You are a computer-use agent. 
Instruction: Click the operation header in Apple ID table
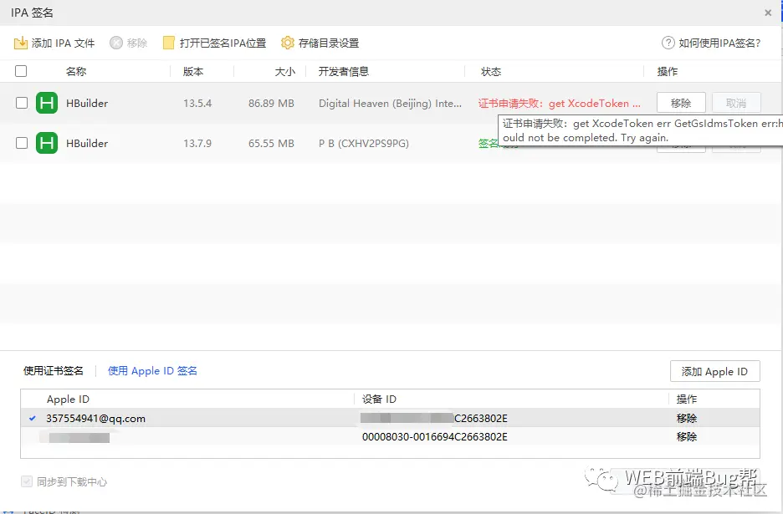(687, 399)
